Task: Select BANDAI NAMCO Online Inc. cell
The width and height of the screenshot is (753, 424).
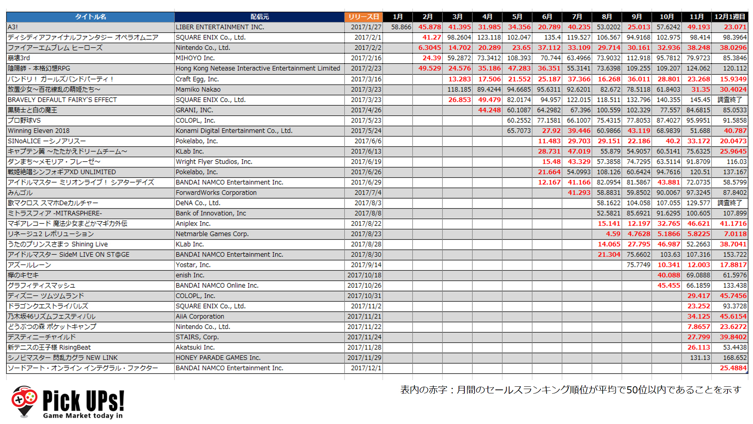Action: (260, 285)
